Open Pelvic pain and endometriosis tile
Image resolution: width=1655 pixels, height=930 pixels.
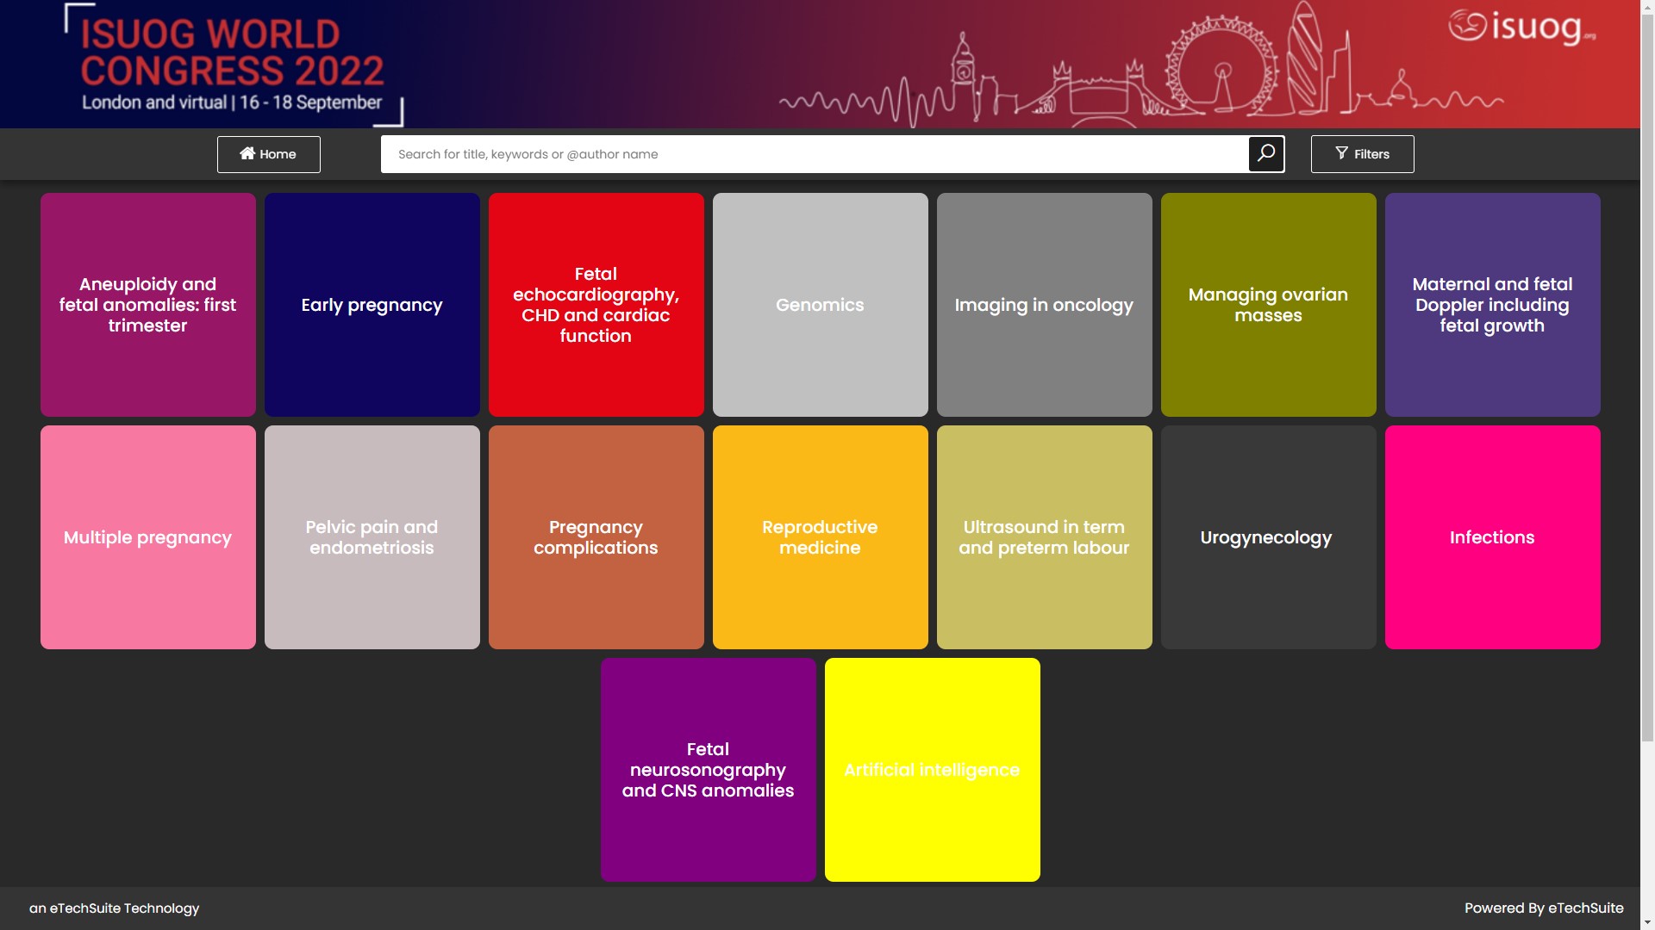point(372,537)
